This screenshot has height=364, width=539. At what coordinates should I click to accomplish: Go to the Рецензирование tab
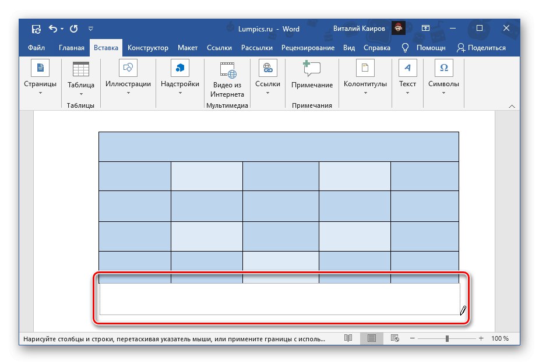coord(308,48)
